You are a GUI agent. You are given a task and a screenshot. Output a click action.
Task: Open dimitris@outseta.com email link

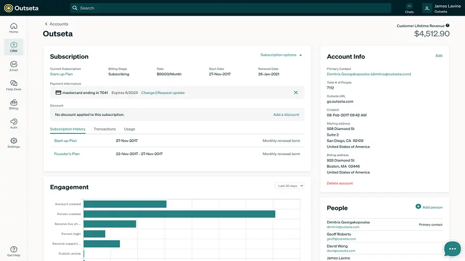(x=343, y=227)
